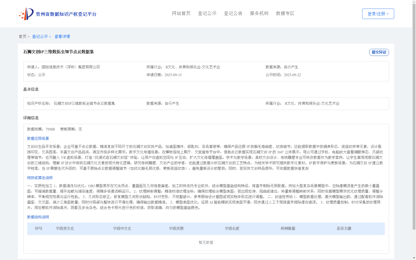This screenshot has height=260, width=416.
Task: Open the 登记公示 nav menu item
Action: click(x=207, y=13)
